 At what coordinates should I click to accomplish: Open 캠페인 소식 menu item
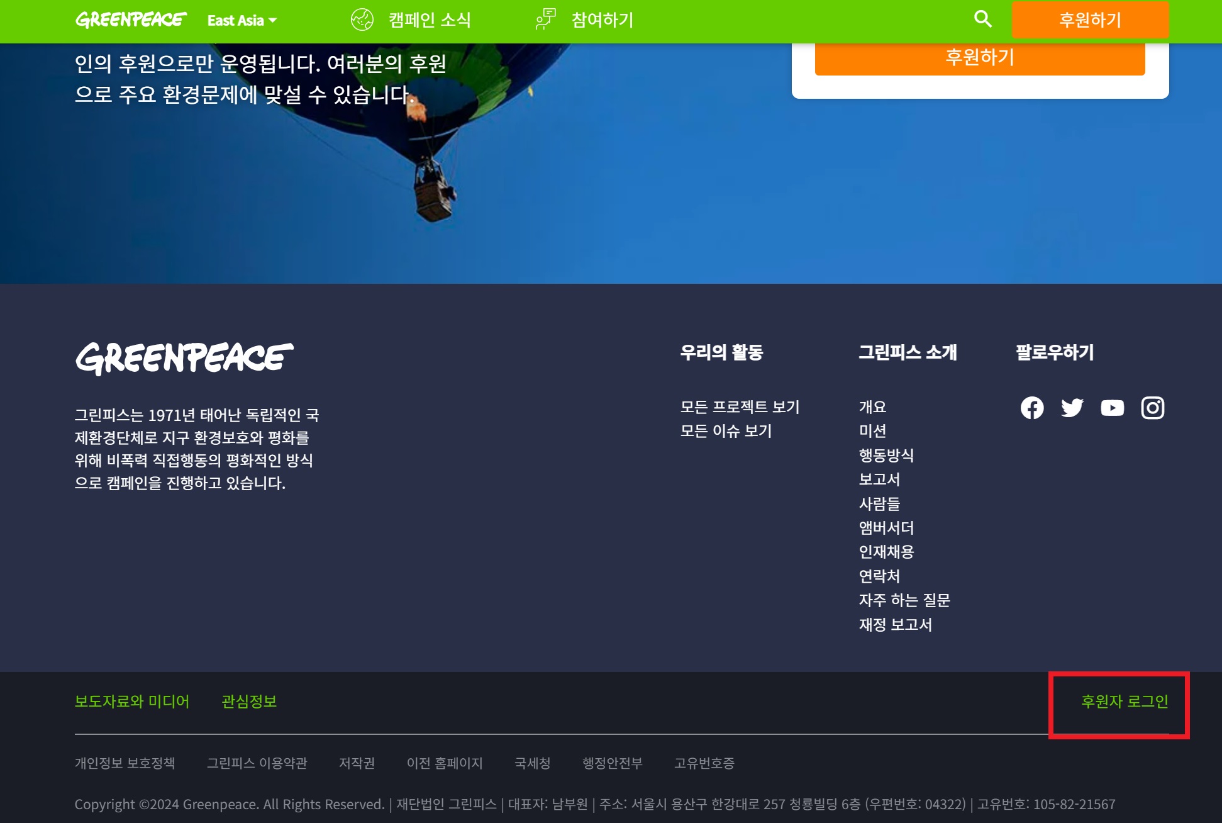430,20
